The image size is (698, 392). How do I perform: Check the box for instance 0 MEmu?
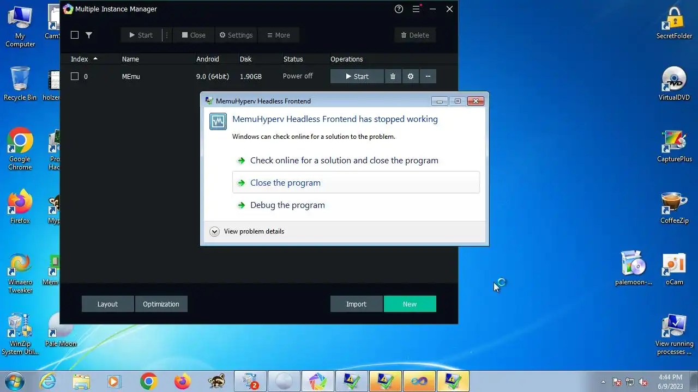pyautogui.click(x=75, y=77)
